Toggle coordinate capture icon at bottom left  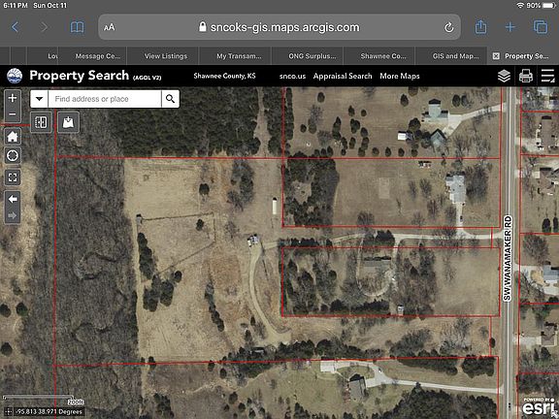coord(9,412)
